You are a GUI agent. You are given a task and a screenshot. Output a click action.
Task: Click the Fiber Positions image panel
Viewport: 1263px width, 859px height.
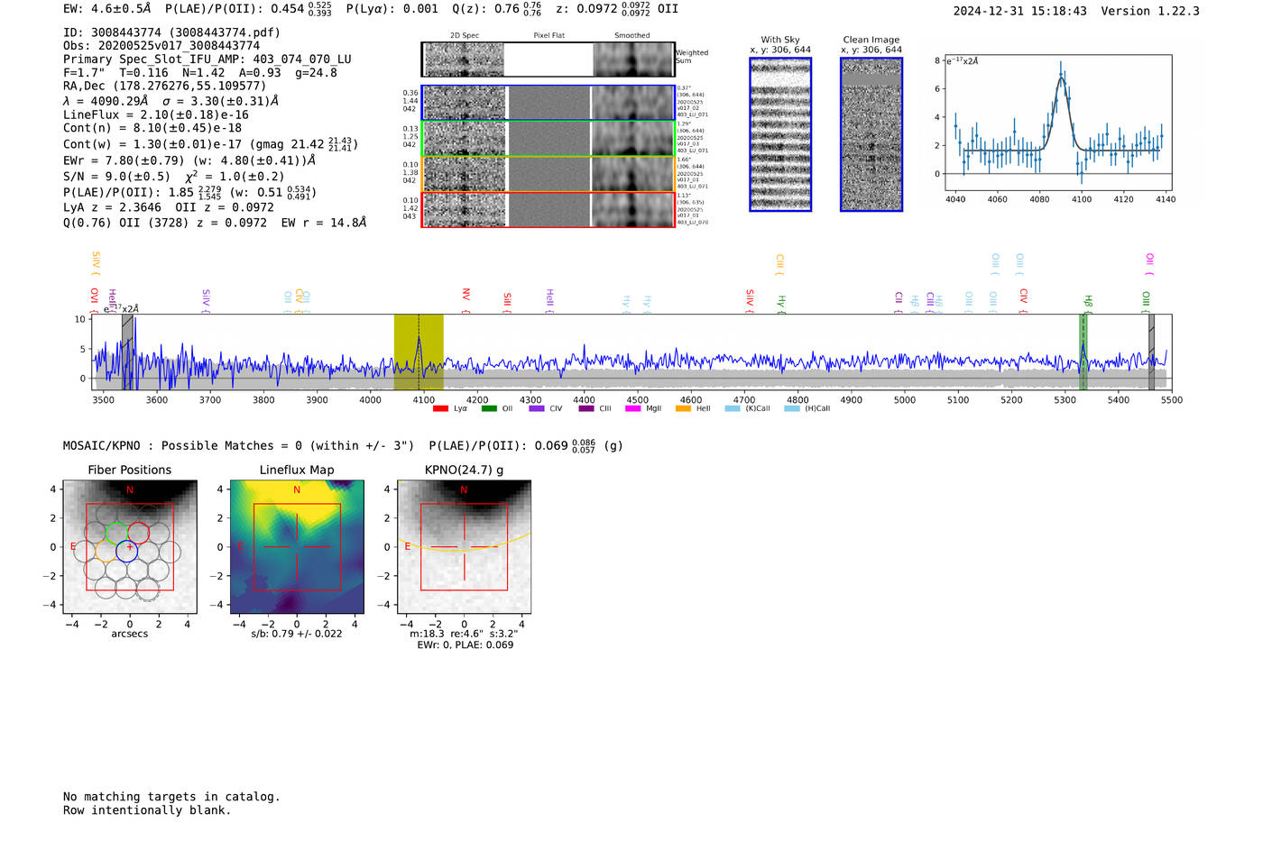click(130, 546)
